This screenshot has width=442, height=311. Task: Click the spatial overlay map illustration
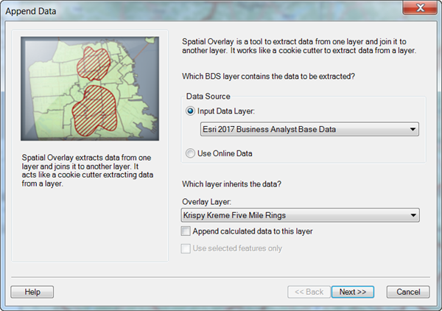pyautogui.click(x=88, y=90)
